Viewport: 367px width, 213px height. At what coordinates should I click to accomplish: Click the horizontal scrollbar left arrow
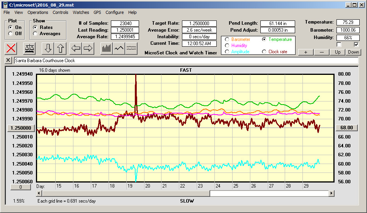click(x=39, y=193)
